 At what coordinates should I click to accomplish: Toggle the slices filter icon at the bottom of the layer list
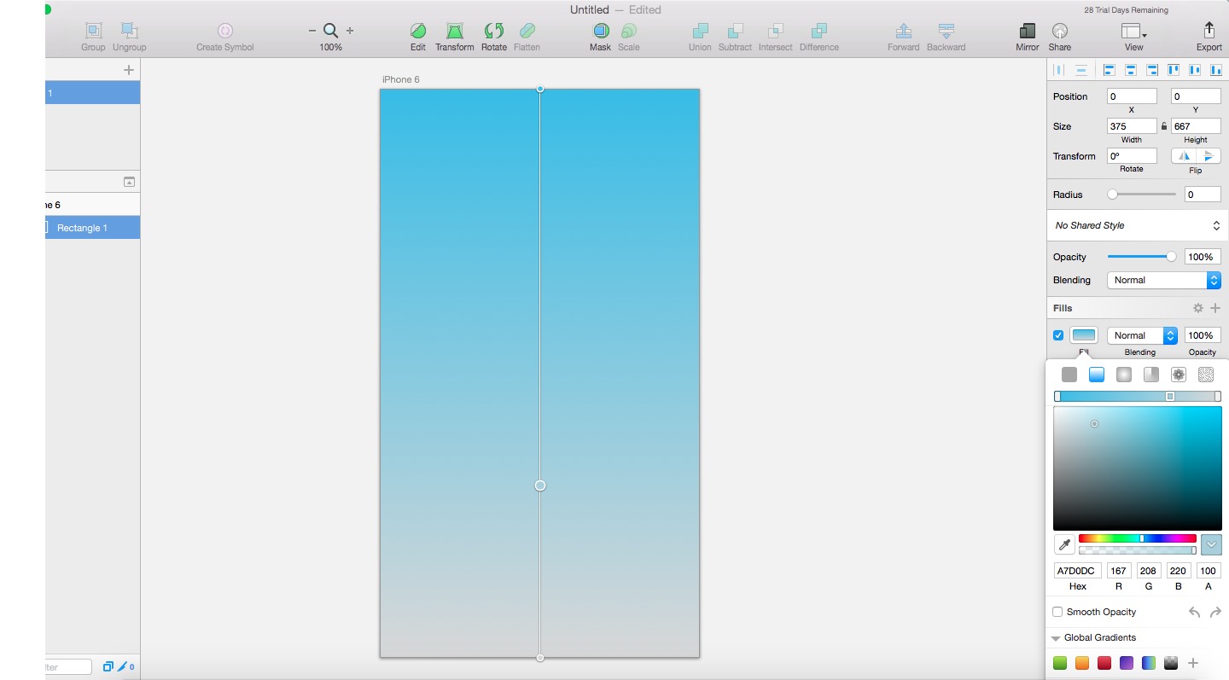pyautogui.click(x=125, y=666)
